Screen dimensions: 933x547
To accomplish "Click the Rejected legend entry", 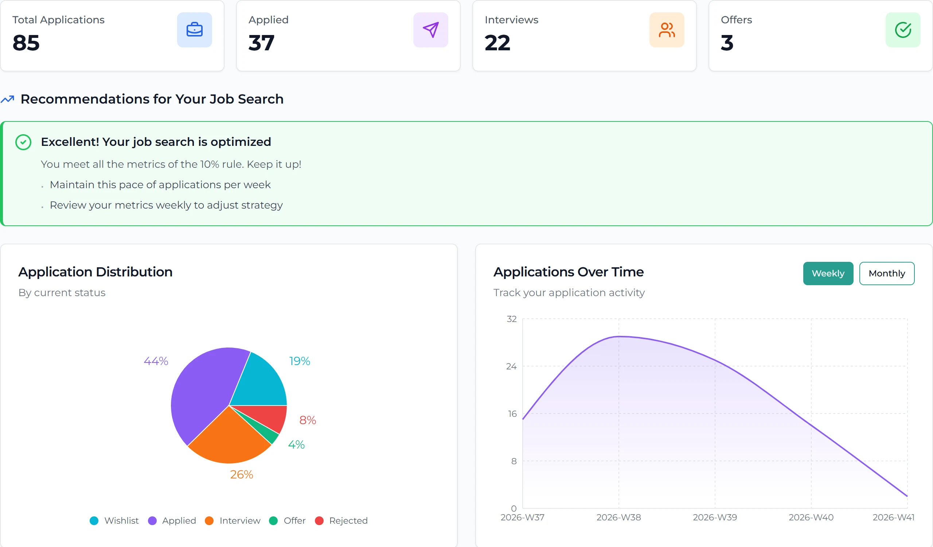I will click(341, 520).
